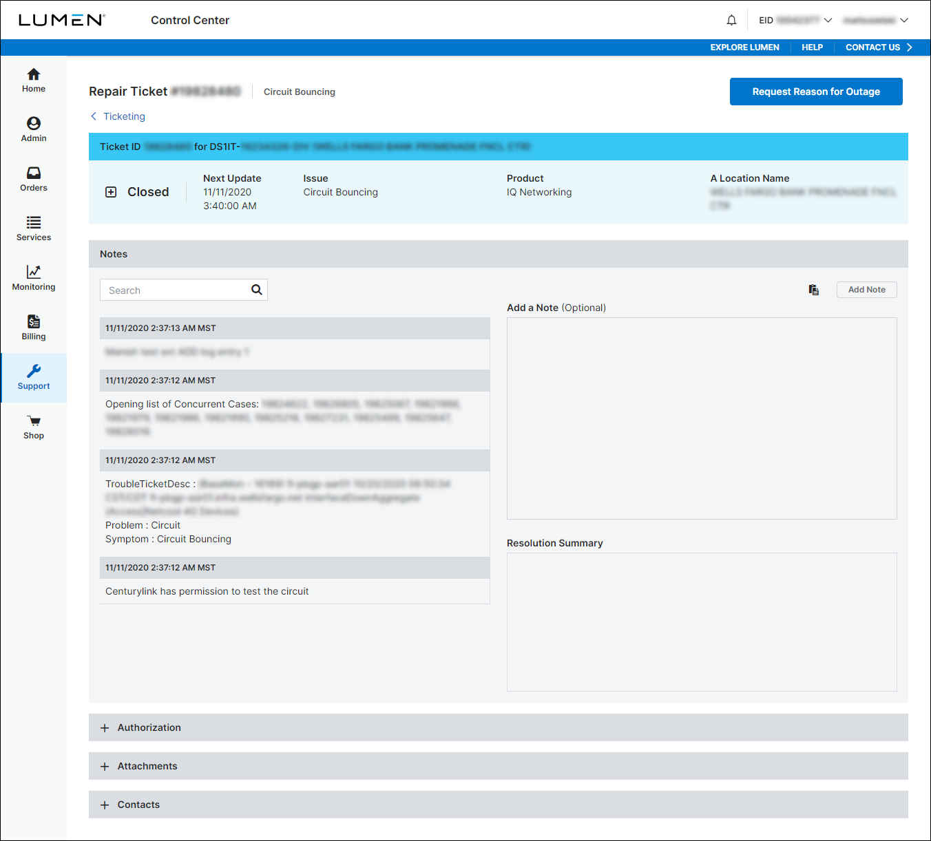Go to Billing in the sidebar

[x=33, y=328]
